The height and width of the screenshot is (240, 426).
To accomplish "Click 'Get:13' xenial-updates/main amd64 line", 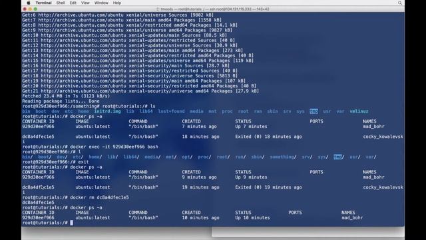I will pos(132,51).
